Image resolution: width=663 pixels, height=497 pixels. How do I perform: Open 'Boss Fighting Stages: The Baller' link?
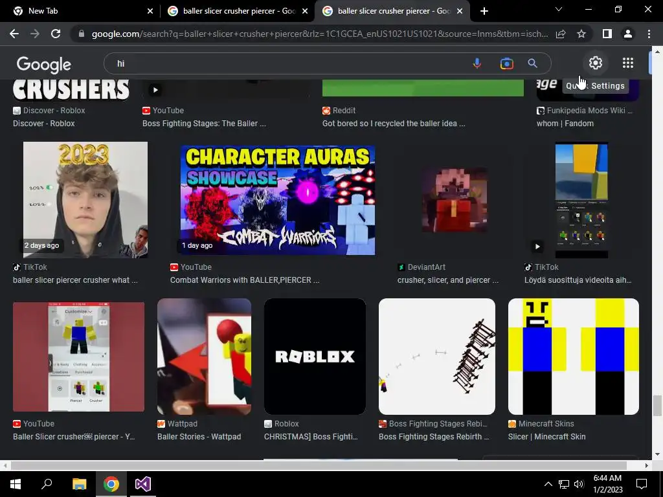[204, 124]
